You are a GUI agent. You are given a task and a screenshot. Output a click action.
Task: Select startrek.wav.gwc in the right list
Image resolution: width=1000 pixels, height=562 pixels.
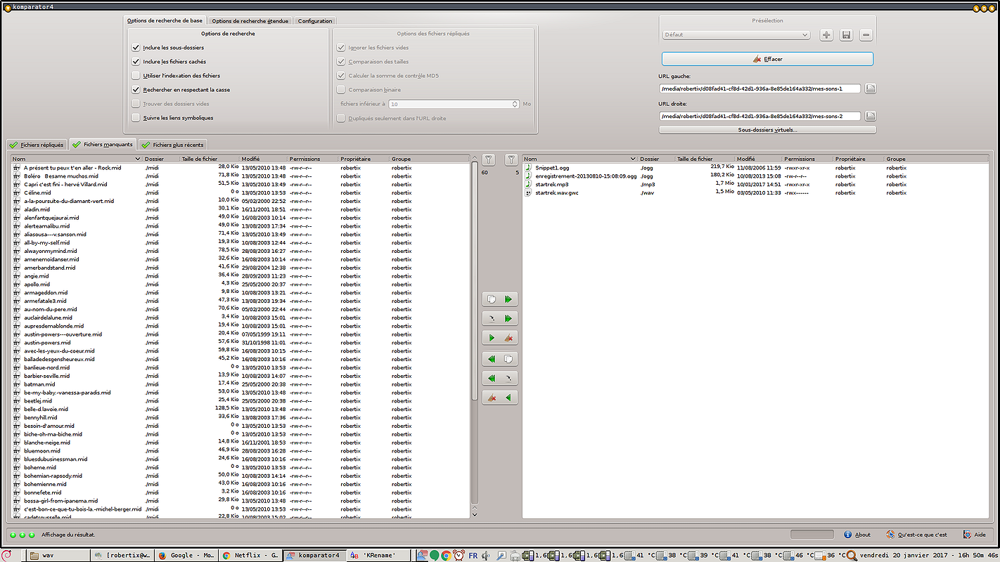[x=755, y=192]
